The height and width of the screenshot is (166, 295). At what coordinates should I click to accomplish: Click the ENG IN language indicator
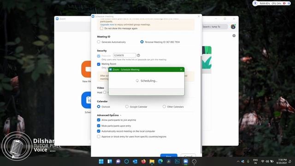click(255, 161)
